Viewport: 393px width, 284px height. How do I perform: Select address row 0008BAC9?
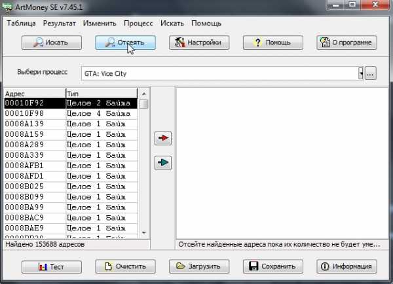tap(71, 218)
